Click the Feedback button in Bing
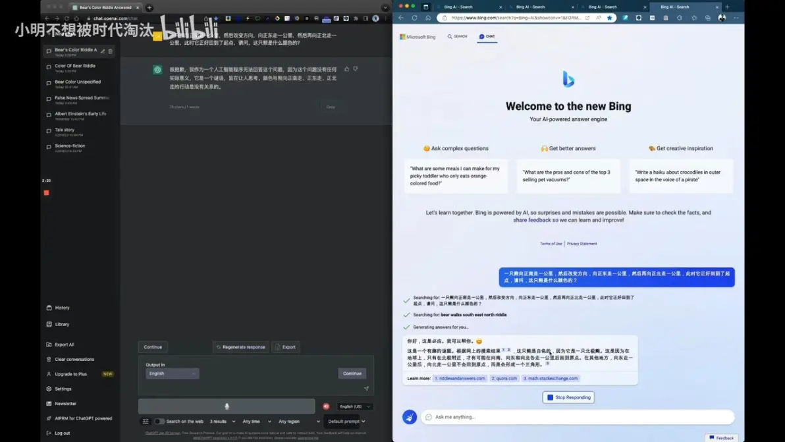 click(721, 438)
